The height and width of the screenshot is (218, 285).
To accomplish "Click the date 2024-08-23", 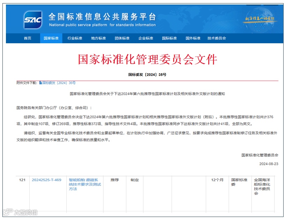I will (269, 164).
